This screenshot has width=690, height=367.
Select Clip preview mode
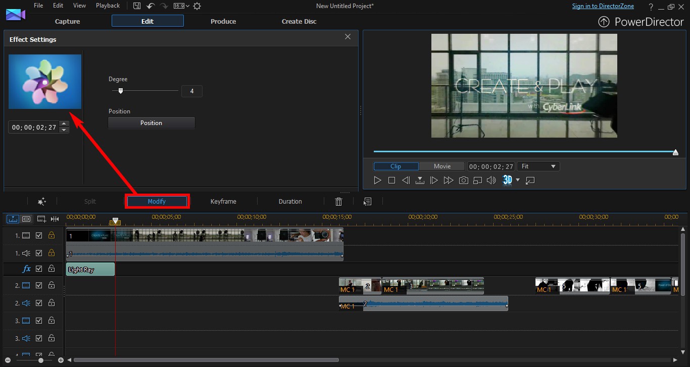pos(396,166)
